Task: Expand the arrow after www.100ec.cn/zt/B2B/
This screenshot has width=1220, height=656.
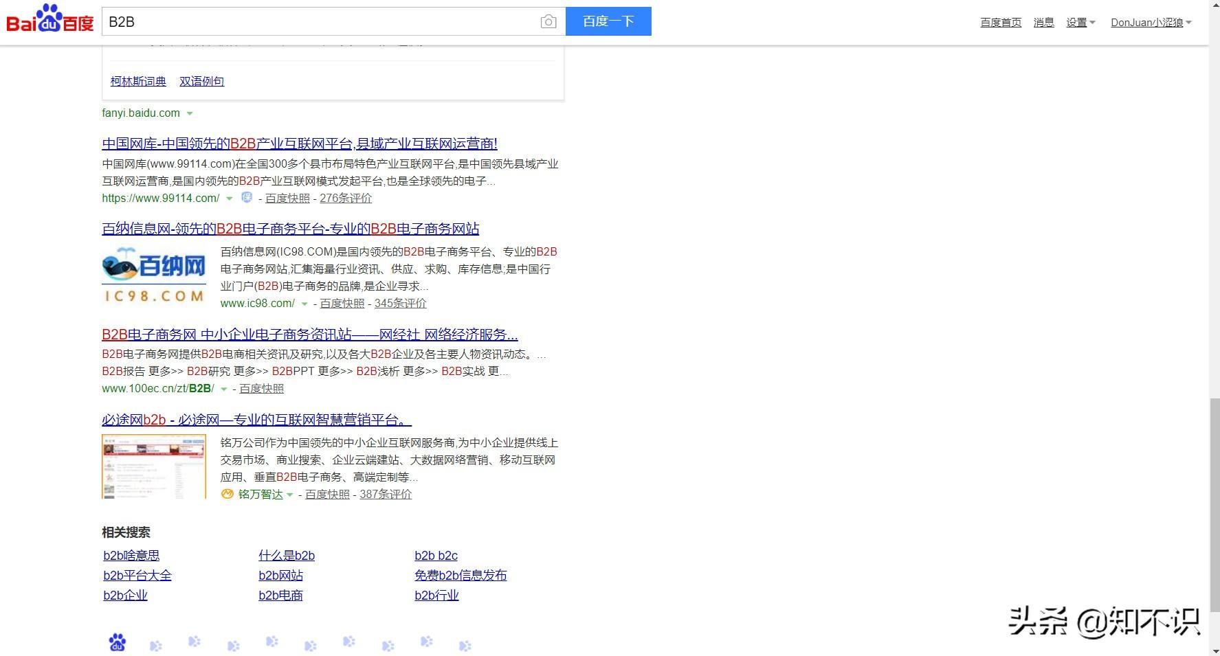Action: click(x=223, y=389)
